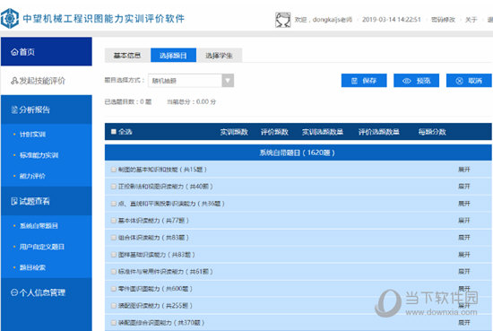The height and width of the screenshot is (331, 493).
Task: Check the 共15题 category checkbox
Action: (114, 170)
